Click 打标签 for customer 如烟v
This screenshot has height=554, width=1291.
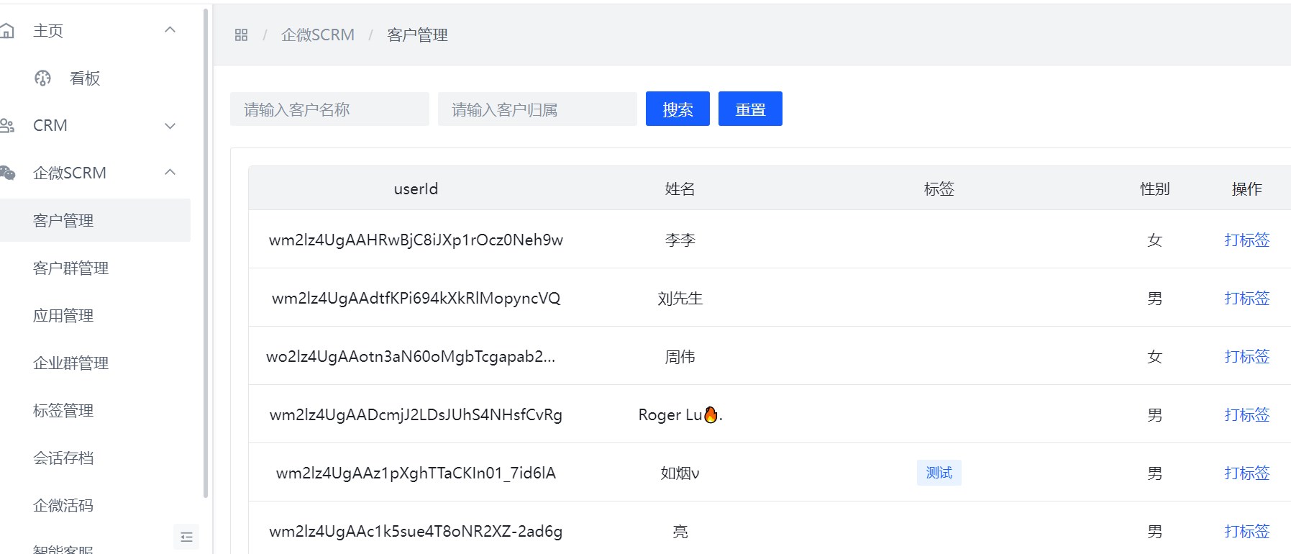[x=1246, y=473]
